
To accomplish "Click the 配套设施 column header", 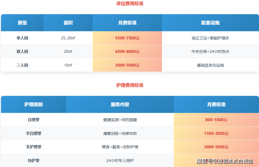I will pyautogui.click(x=210, y=23).
